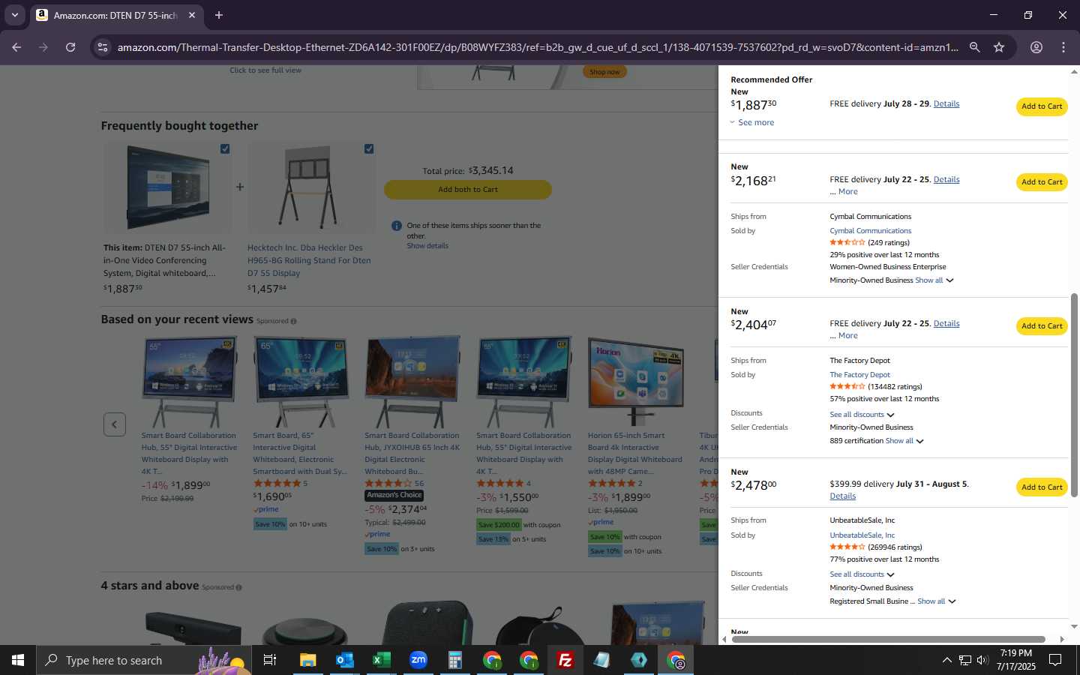Click carousel previous arrow button

[114, 424]
